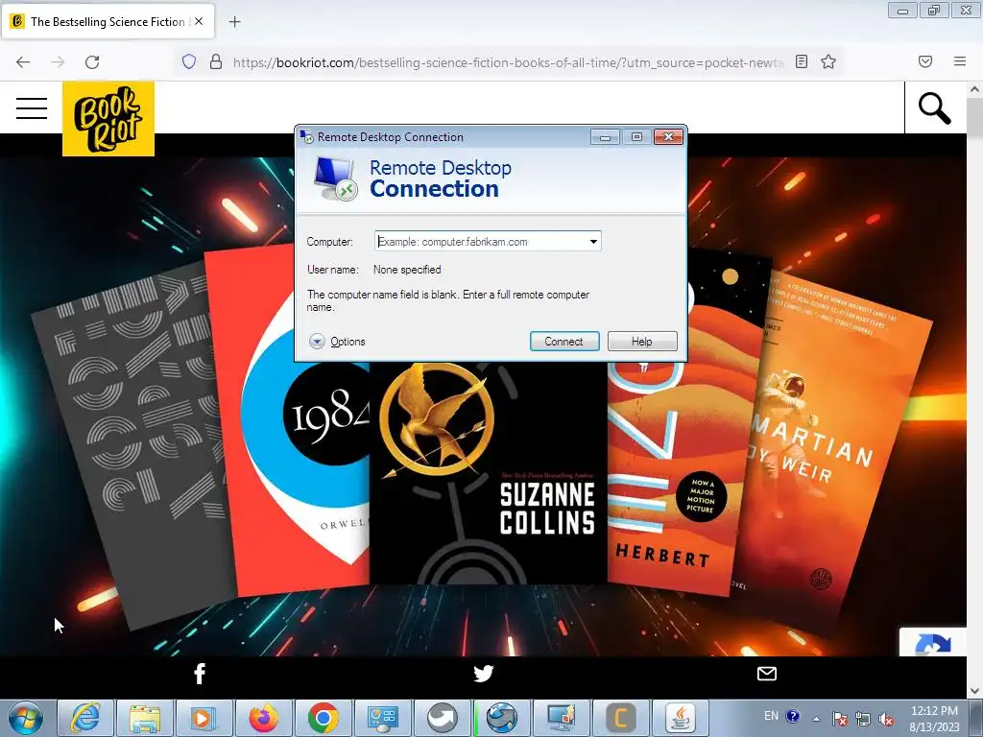Open the network tray icon
This screenshot has height=737, width=983.
tap(863, 719)
